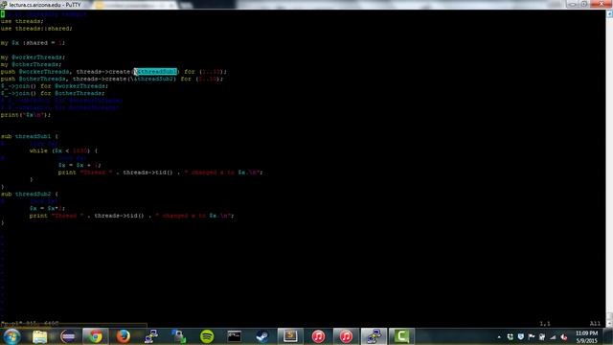Click the PuTTY title bar text
The height and width of the screenshot is (345, 613).
tap(45, 5)
